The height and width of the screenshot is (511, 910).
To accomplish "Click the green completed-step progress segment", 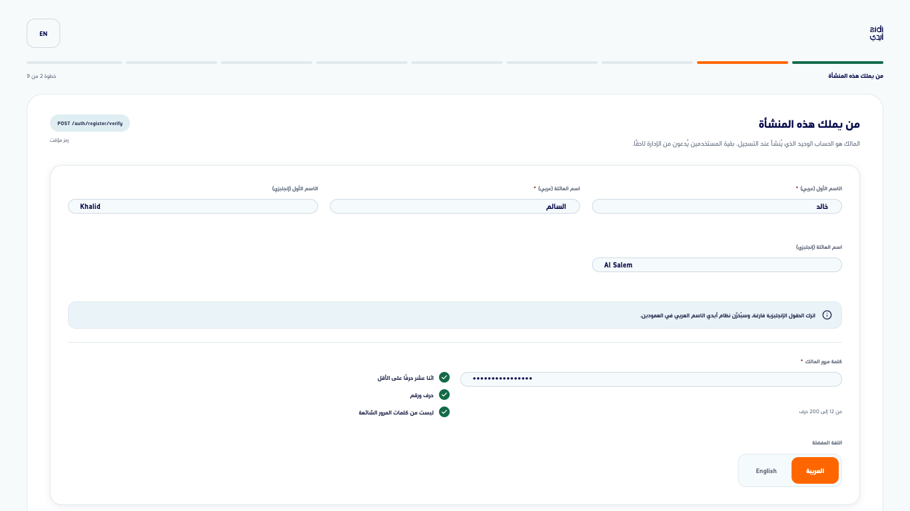I will 837,63.
